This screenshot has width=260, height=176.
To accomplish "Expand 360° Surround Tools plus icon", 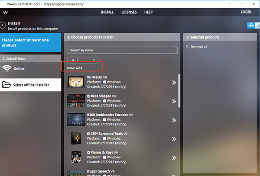I will pos(88,134).
